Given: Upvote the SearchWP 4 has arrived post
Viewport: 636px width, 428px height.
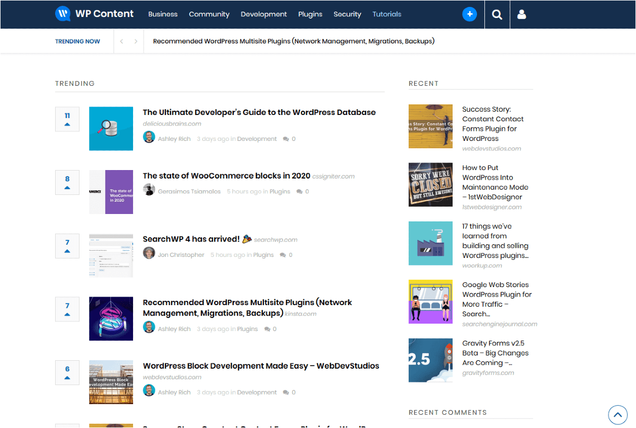Looking at the screenshot, I should 67,246.
